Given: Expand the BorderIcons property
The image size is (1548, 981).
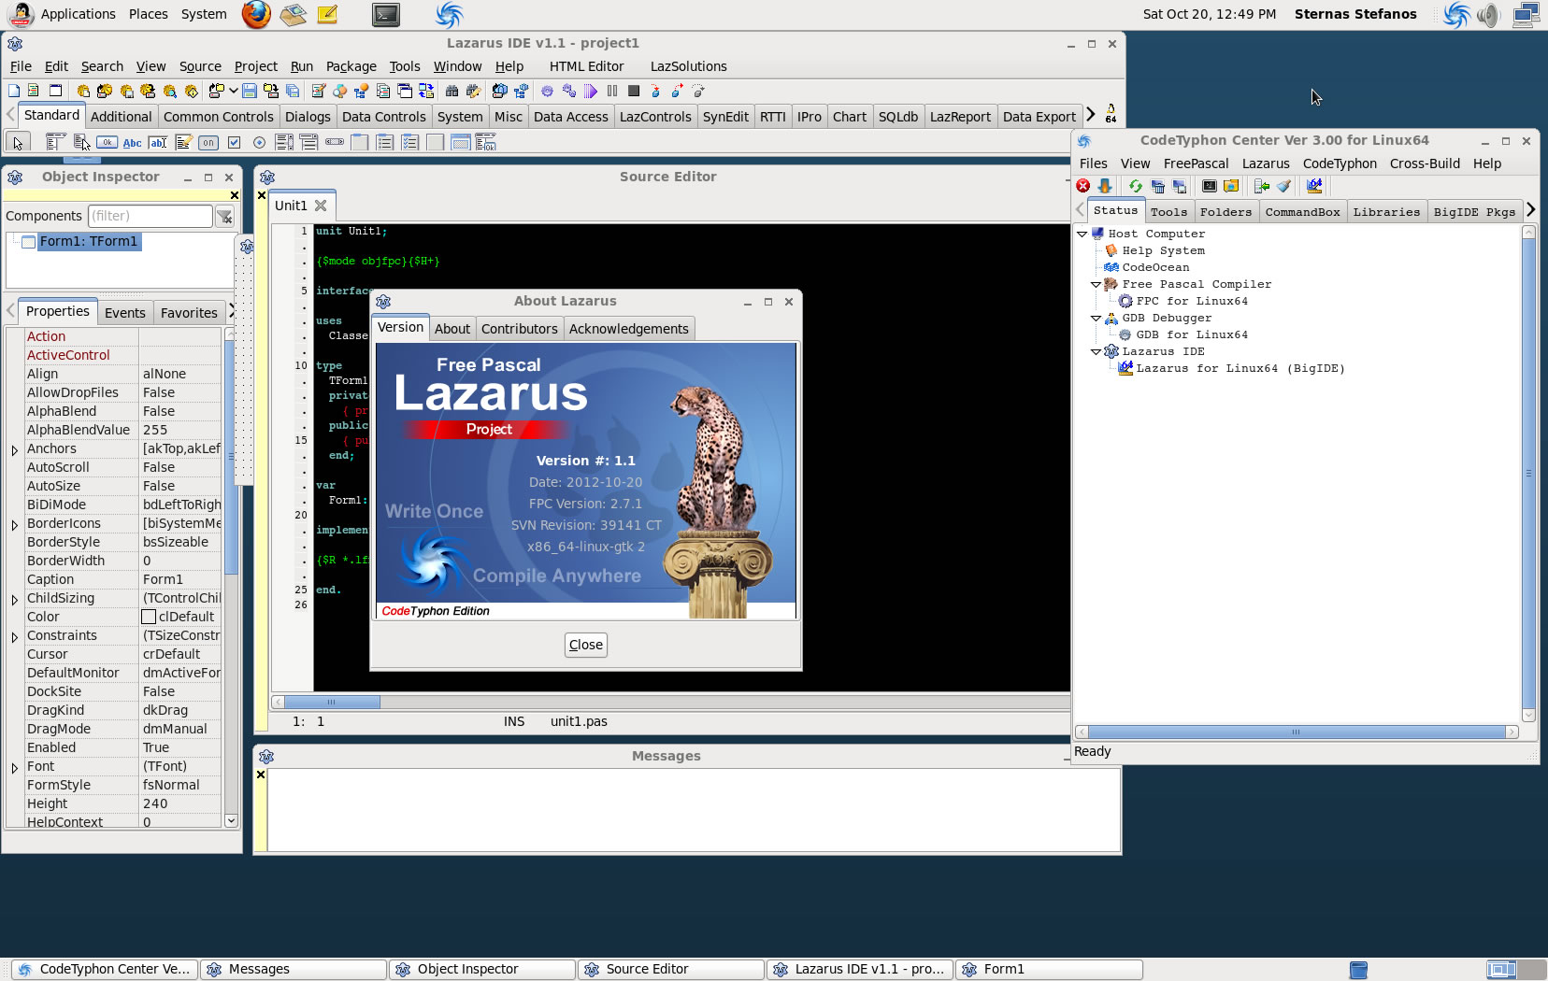Looking at the screenshot, I should pyautogui.click(x=15, y=524).
